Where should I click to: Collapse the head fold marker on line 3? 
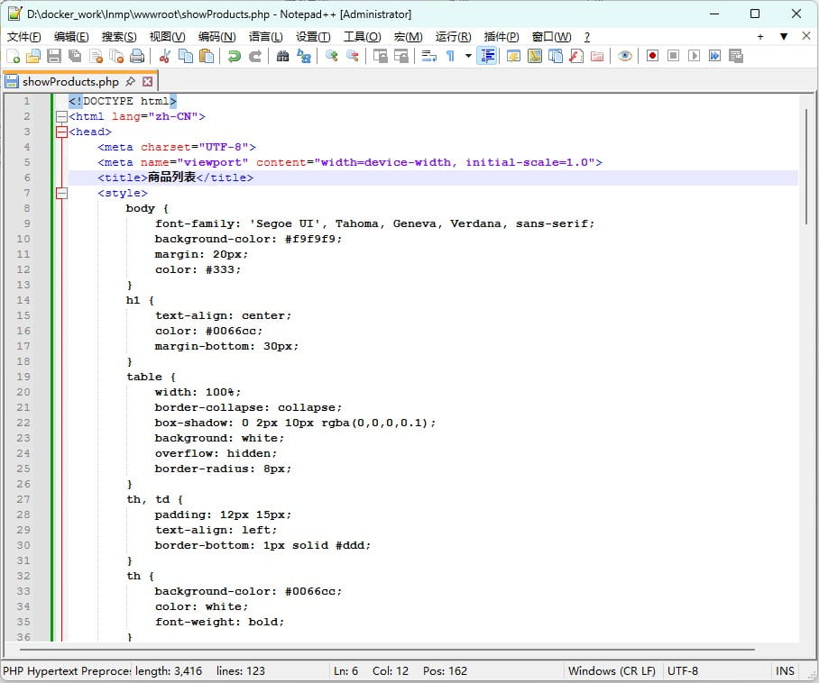(x=61, y=132)
